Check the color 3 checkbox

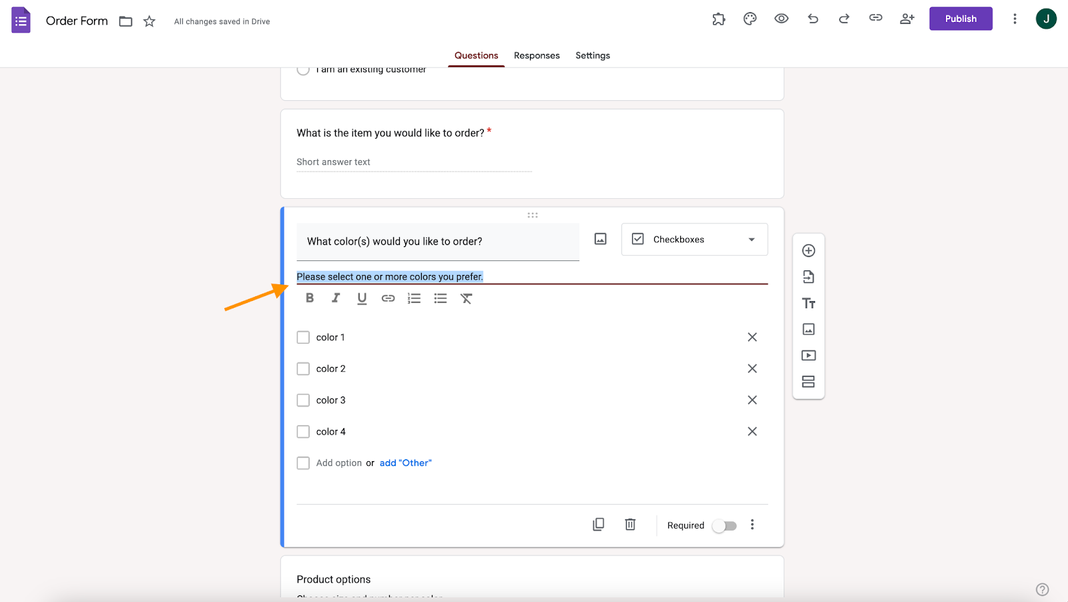point(303,400)
